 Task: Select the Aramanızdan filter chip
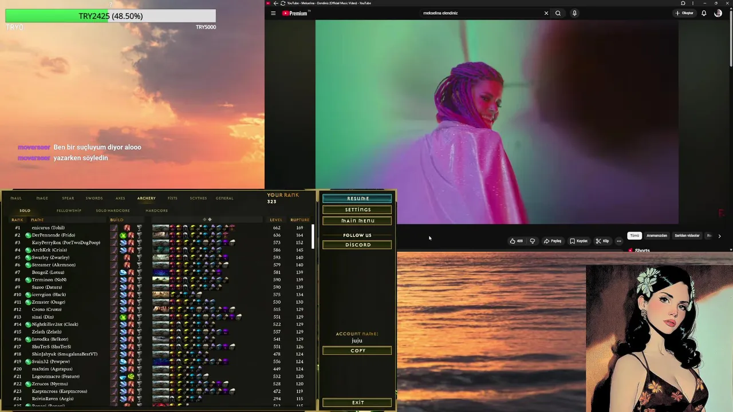[657, 236]
